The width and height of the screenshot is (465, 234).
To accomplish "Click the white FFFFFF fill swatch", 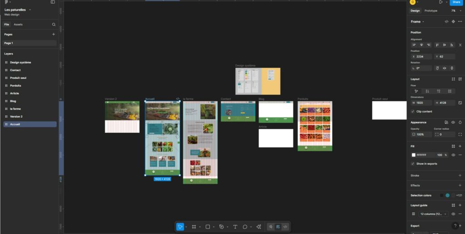I will click(x=414, y=155).
